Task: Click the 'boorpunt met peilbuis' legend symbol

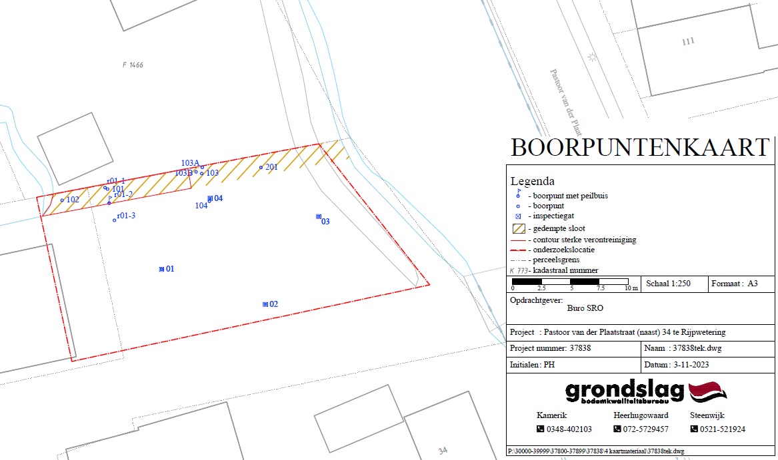Action: coord(518,194)
